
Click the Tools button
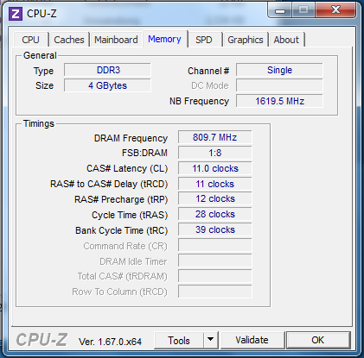click(179, 341)
